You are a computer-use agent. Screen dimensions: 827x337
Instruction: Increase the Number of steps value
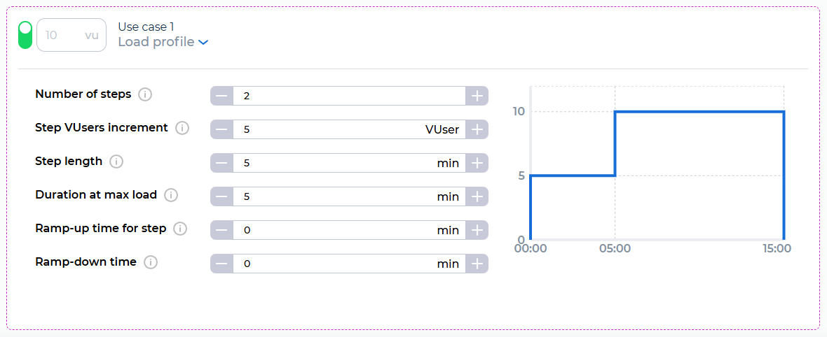coord(477,96)
